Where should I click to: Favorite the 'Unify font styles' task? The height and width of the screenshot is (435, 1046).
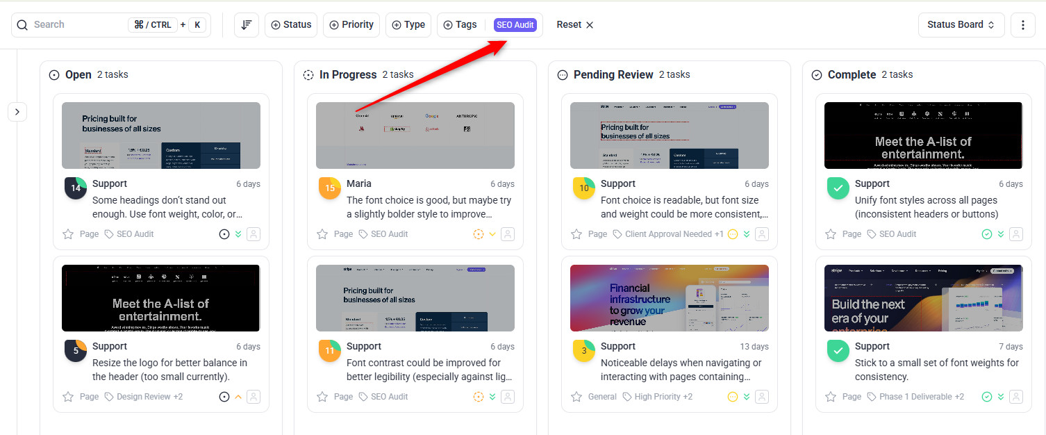[x=831, y=234]
